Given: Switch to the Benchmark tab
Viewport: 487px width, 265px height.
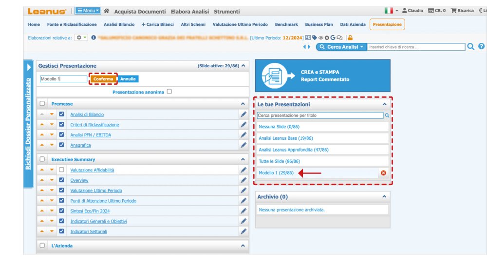Looking at the screenshot, I should click(286, 24).
